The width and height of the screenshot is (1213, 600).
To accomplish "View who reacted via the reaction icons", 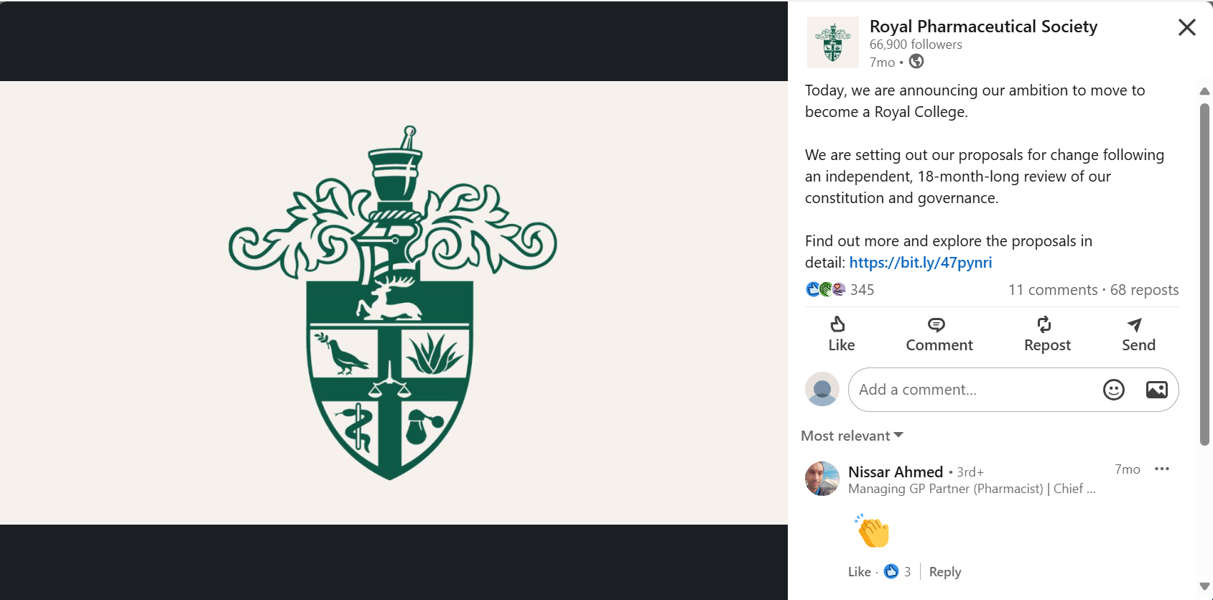I will click(x=825, y=289).
